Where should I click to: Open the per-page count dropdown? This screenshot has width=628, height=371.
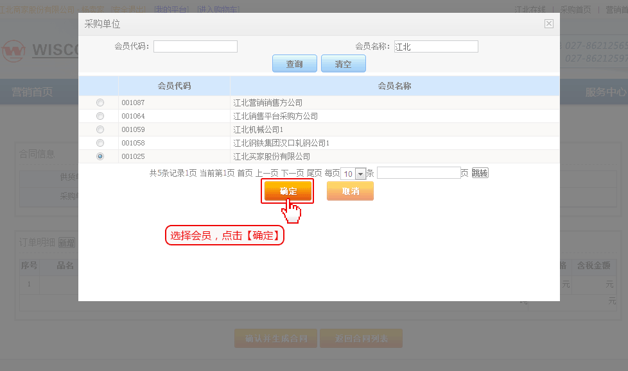tap(360, 174)
